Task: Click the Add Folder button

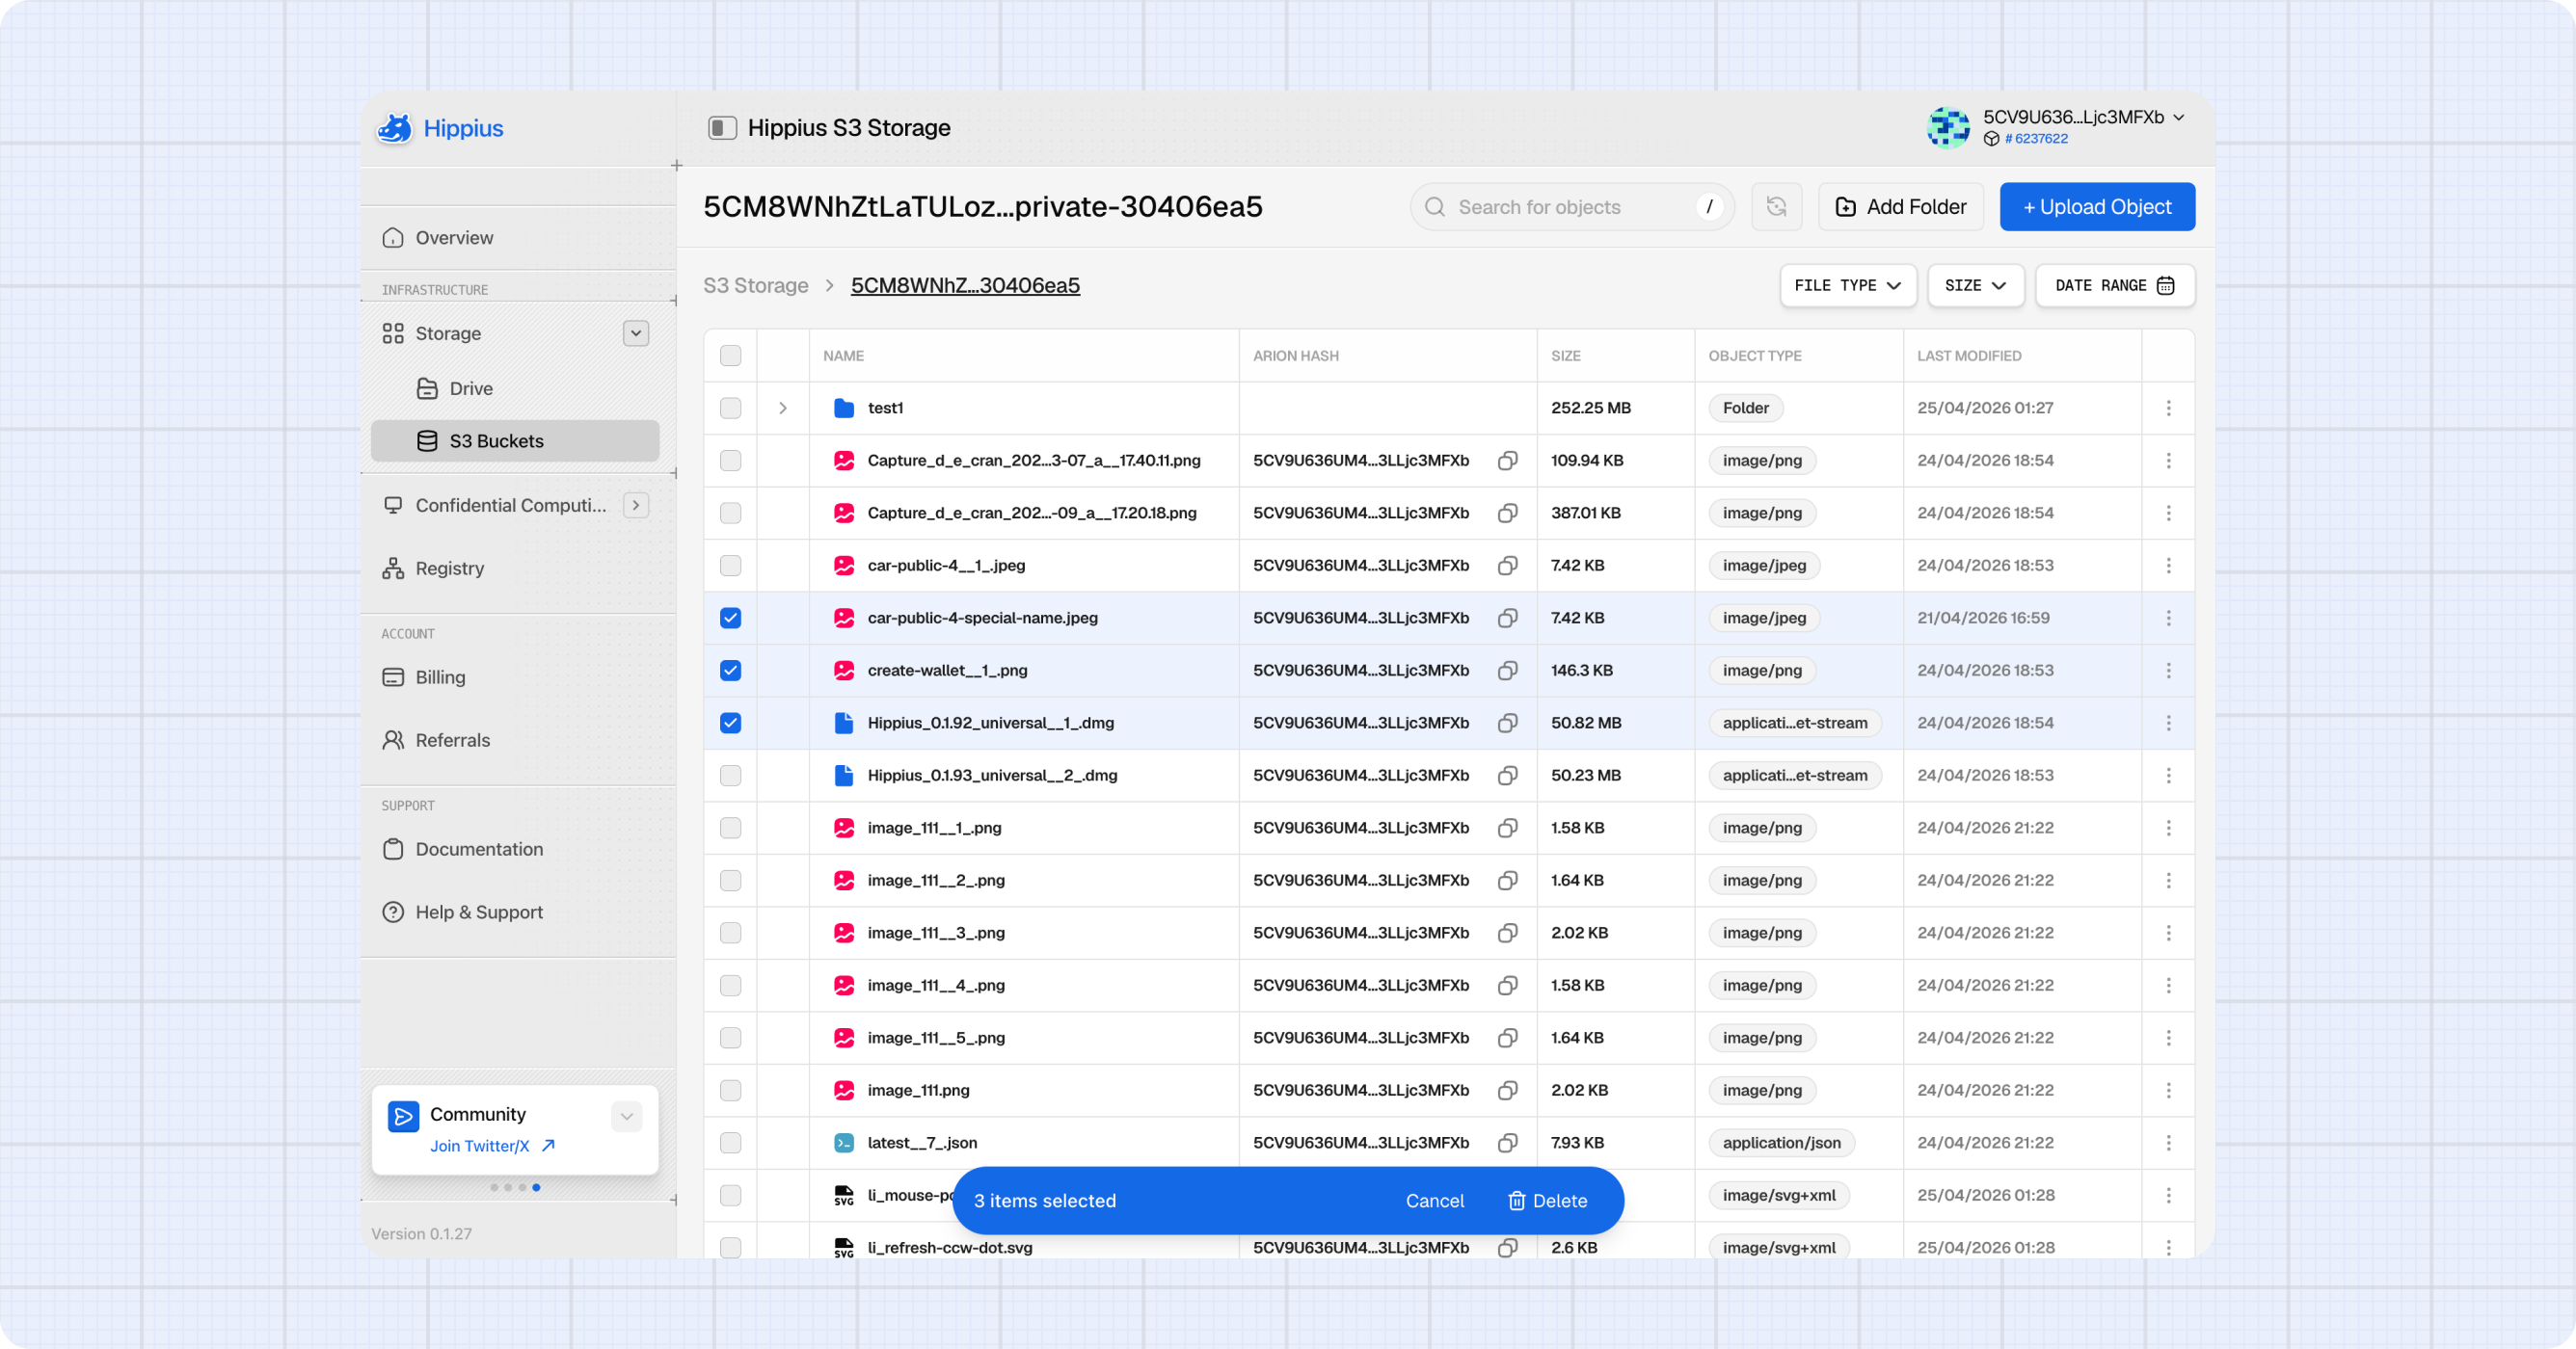Action: click(1900, 207)
